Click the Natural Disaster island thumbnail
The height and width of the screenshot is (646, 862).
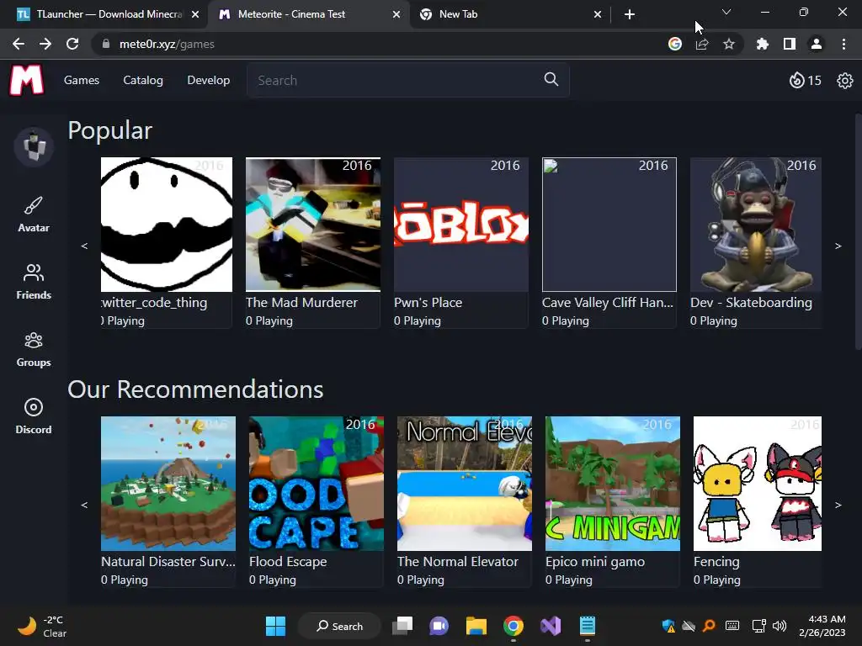point(168,484)
